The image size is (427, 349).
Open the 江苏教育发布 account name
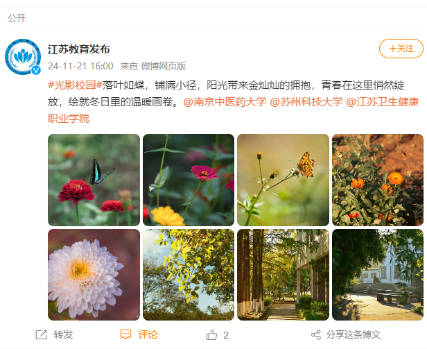point(79,49)
